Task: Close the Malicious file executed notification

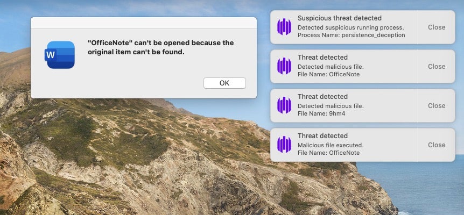Action: pyautogui.click(x=436, y=145)
